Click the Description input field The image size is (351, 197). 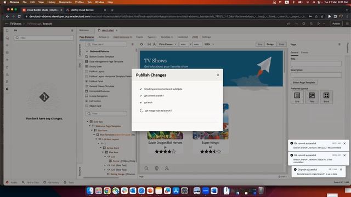coord(316,75)
